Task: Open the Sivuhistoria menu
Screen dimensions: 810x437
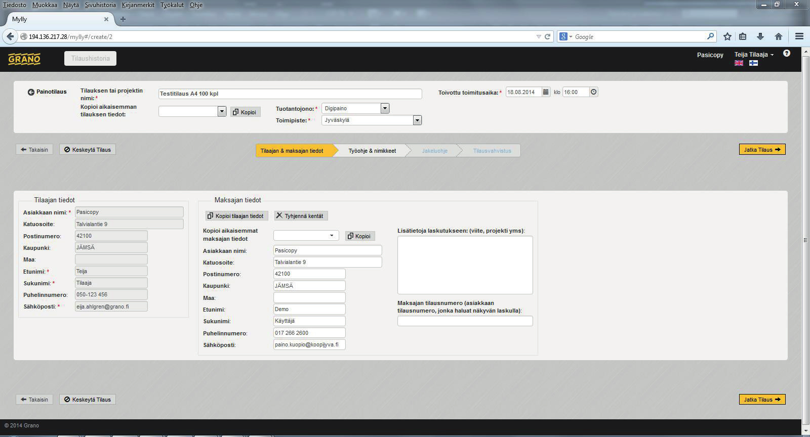Action: [x=100, y=5]
